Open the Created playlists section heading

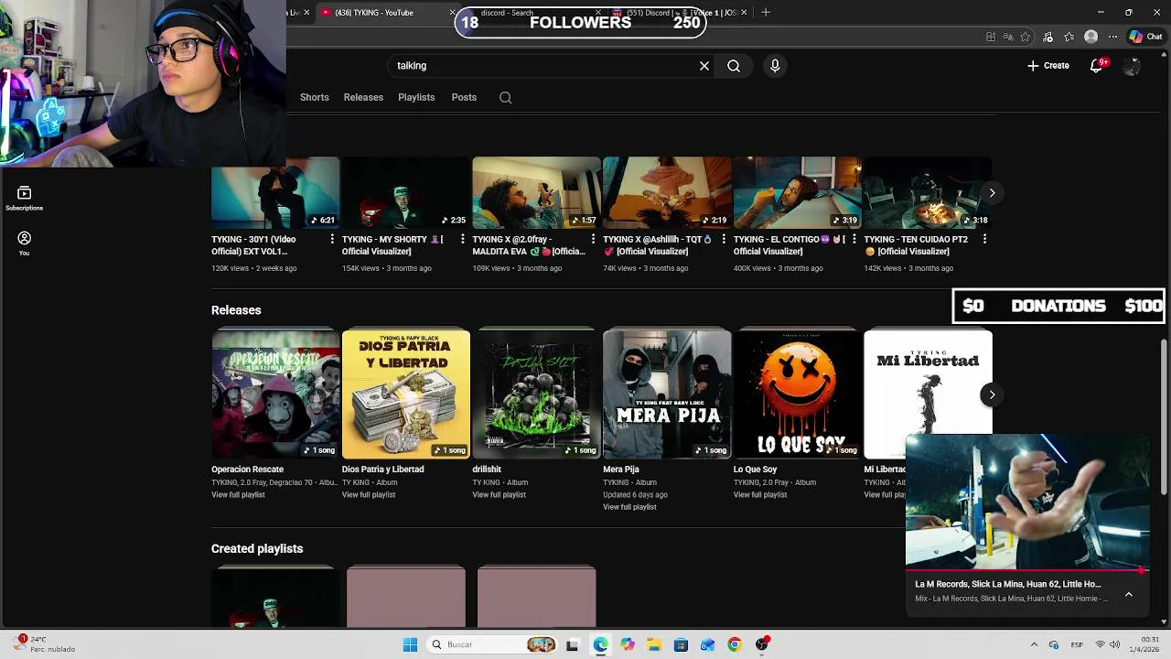click(x=257, y=548)
